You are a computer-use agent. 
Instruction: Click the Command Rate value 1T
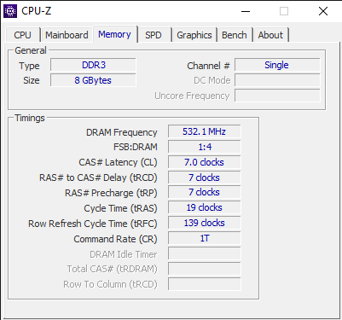[x=205, y=238]
